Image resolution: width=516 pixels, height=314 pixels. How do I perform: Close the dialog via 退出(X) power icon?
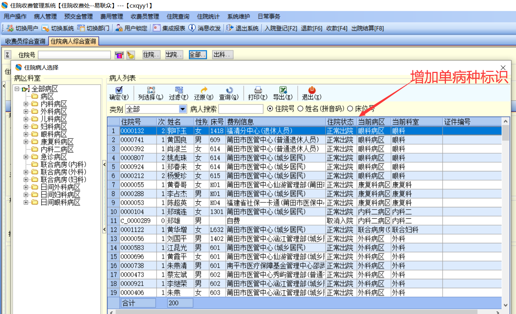[312, 90]
